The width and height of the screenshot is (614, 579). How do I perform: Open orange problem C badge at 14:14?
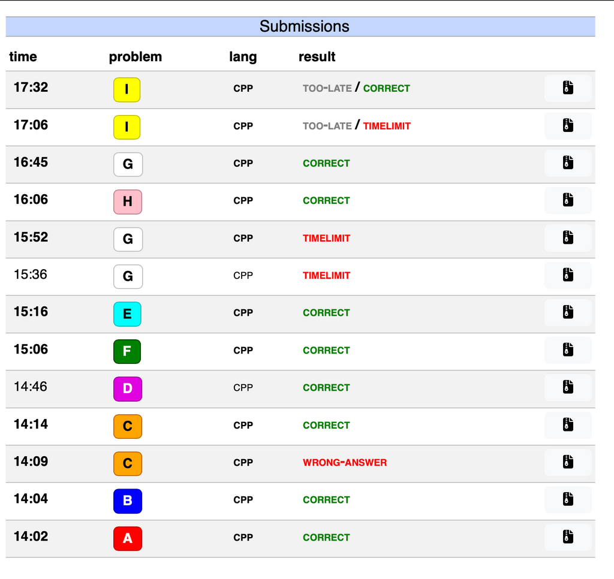[128, 426]
